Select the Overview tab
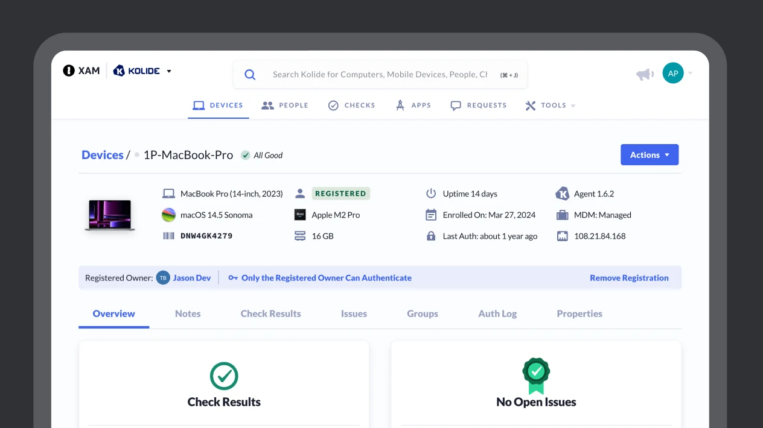 (x=113, y=313)
